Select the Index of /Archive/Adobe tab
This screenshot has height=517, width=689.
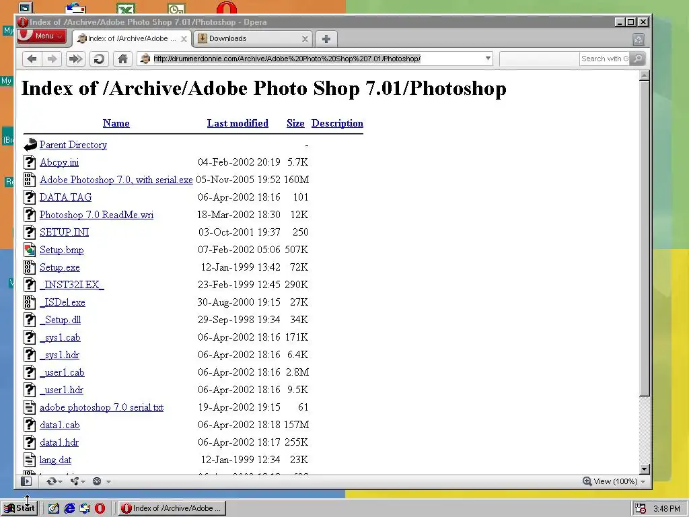tap(131, 38)
